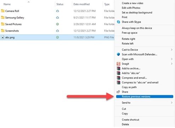Click date 9/21/2021 11:17 PM
This screenshot has width=175, height=128.
tap(84, 18)
